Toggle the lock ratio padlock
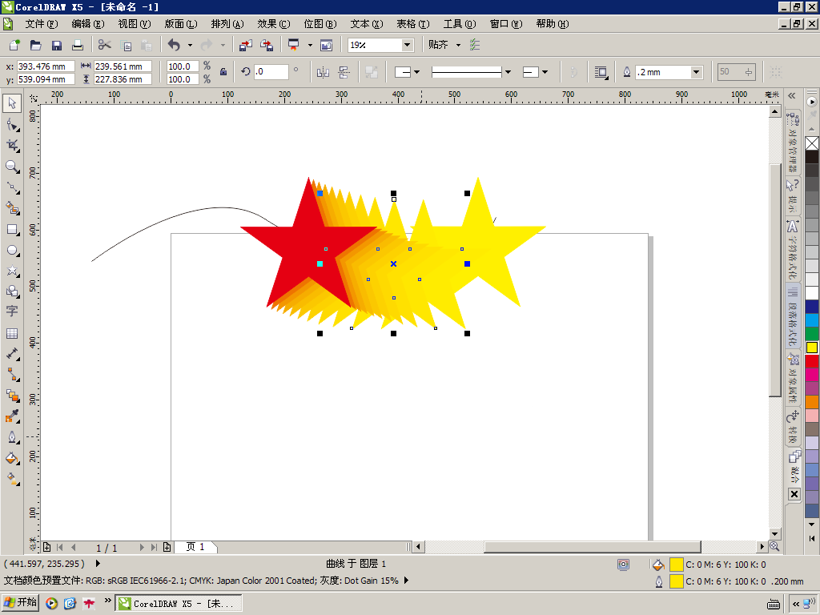This screenshot has height=615, width=820. pyautogui.click(x=223, y=72)
